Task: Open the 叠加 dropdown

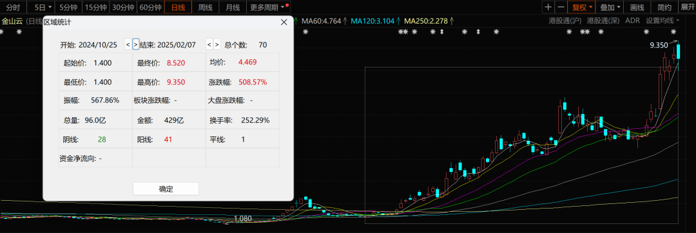Action: [610, 7]
